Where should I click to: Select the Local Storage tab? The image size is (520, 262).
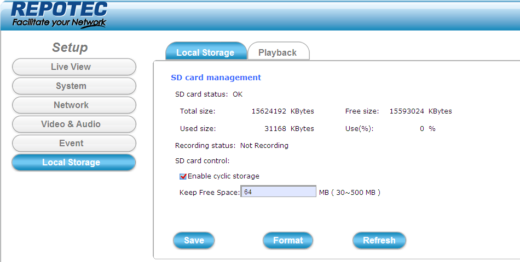(205, 52)
